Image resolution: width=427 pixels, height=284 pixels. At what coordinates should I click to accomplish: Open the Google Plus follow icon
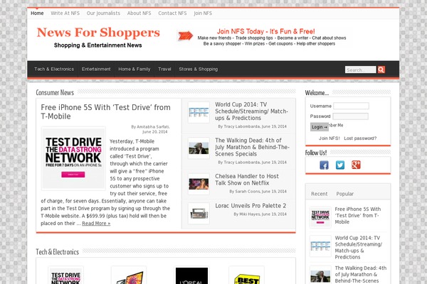click(x=356, y=165)
